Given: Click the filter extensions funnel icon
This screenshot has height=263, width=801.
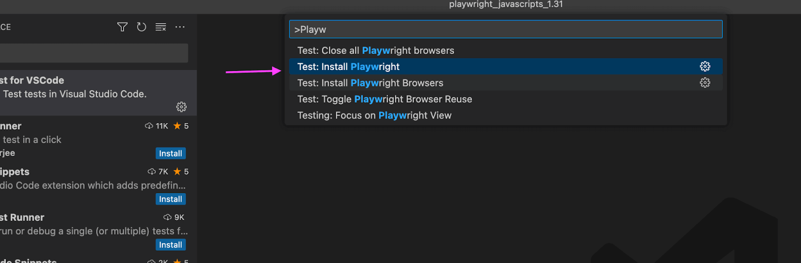Looking at the screenshot, I should (x=122, y=27).
